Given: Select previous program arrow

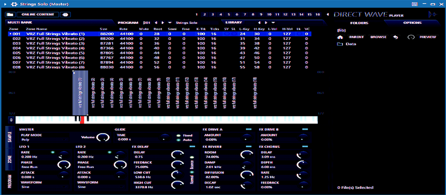Looking at the screenshot, I should (x=156, y=23).
